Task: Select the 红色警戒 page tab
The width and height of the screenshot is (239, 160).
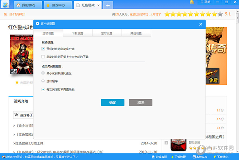Action: coord(88,5)
